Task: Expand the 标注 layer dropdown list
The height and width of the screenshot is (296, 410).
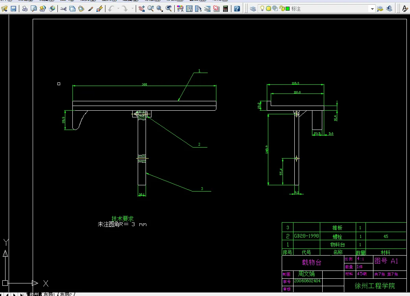Action: click(x=372, y=9)
